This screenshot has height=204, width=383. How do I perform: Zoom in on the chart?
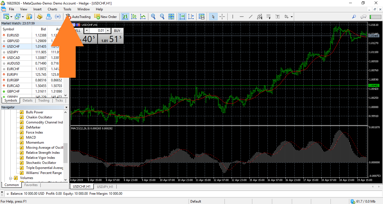(153, 17)
